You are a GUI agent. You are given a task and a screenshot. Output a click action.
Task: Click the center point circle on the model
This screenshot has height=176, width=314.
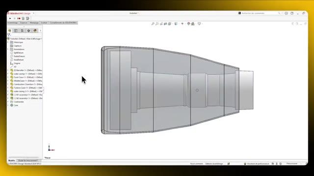pyautogui.click(x=197, y=90)
